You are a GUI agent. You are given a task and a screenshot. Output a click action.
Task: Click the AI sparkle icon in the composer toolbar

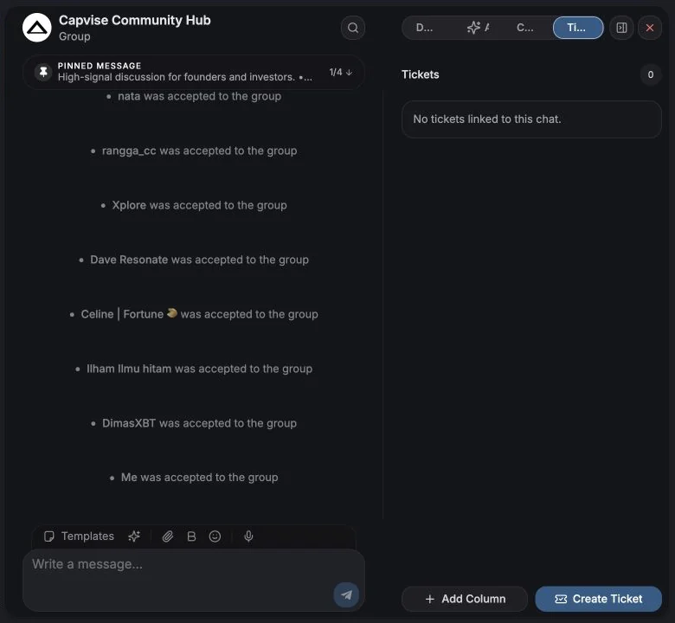click(x=134, y=536)
